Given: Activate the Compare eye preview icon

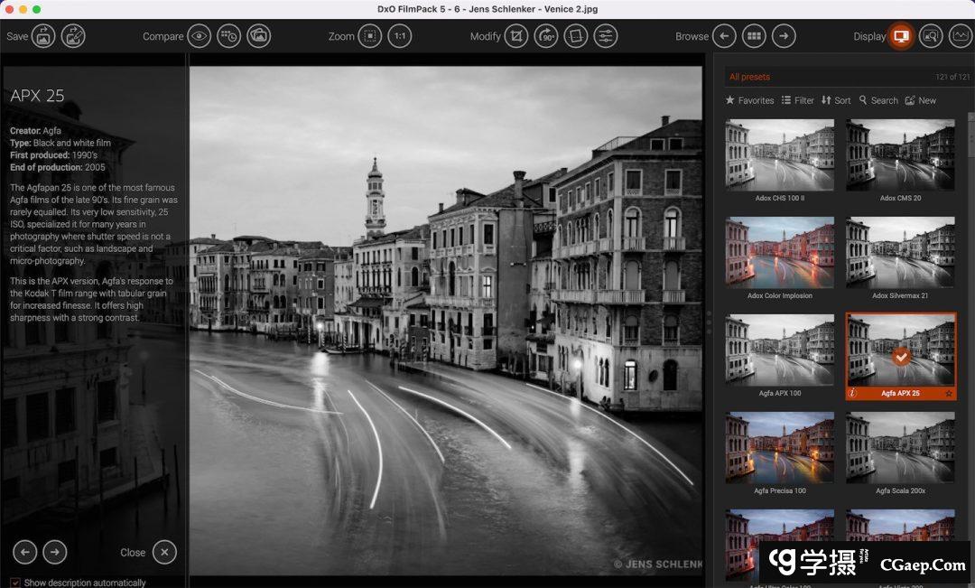Looking at the screenshot, I should (x=198, y=36).
